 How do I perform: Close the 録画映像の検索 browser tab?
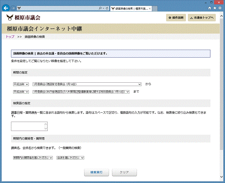150,9
